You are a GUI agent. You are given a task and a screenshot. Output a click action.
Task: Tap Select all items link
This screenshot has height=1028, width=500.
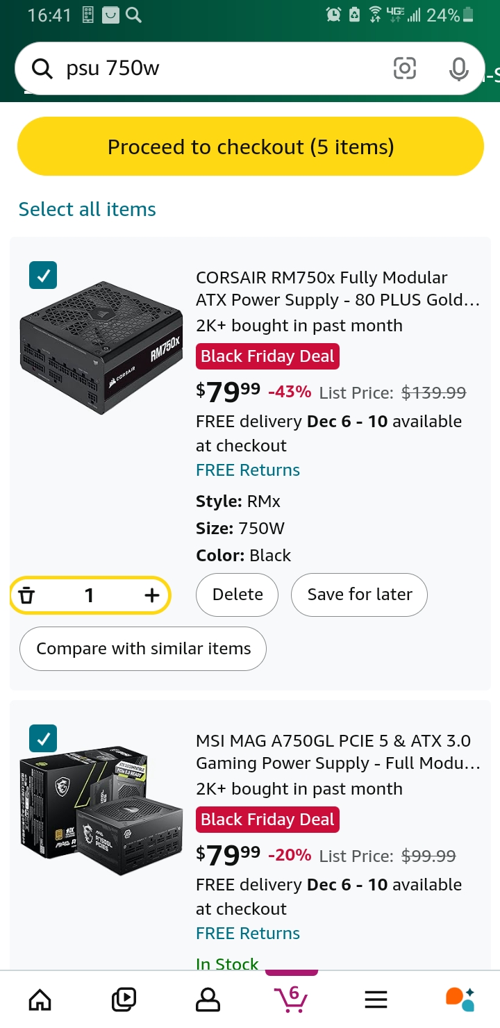[x=87, y=209]
